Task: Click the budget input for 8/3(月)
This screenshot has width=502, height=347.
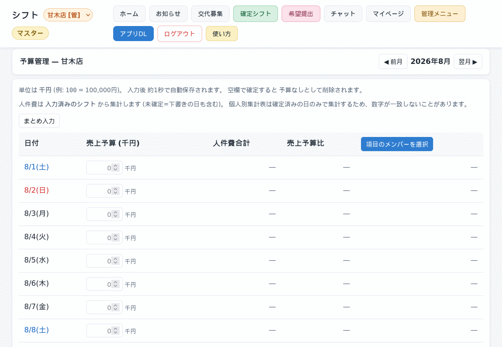Action: (105, 214)
